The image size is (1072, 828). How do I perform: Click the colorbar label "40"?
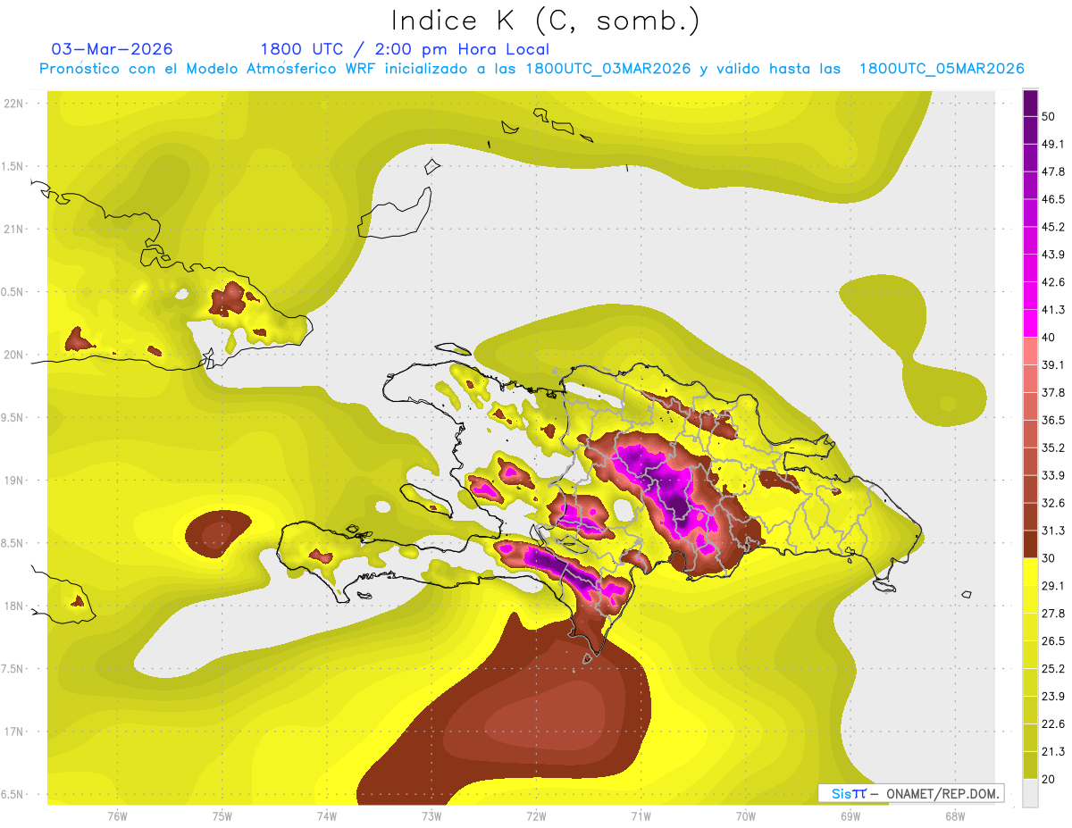(1049, 337)
